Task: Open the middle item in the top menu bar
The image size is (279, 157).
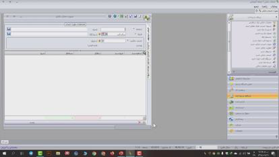Action: [x=265, y=7]
